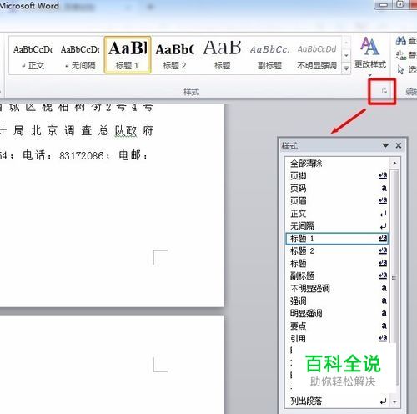Apply the 无间隔 style in the gallery
Image resolution: width=417 pixels, height=414 pixels.
[x=80, y=55]
